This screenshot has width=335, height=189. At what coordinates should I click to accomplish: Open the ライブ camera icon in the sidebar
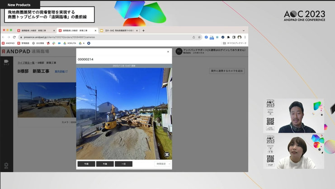click(x=6, y=62)
